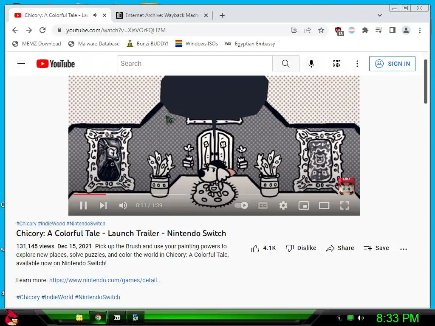Go forward in browser history
Image resolution: width=435 pixels, height=326 pixels.
pyautogui.click(x=29, y=30)
